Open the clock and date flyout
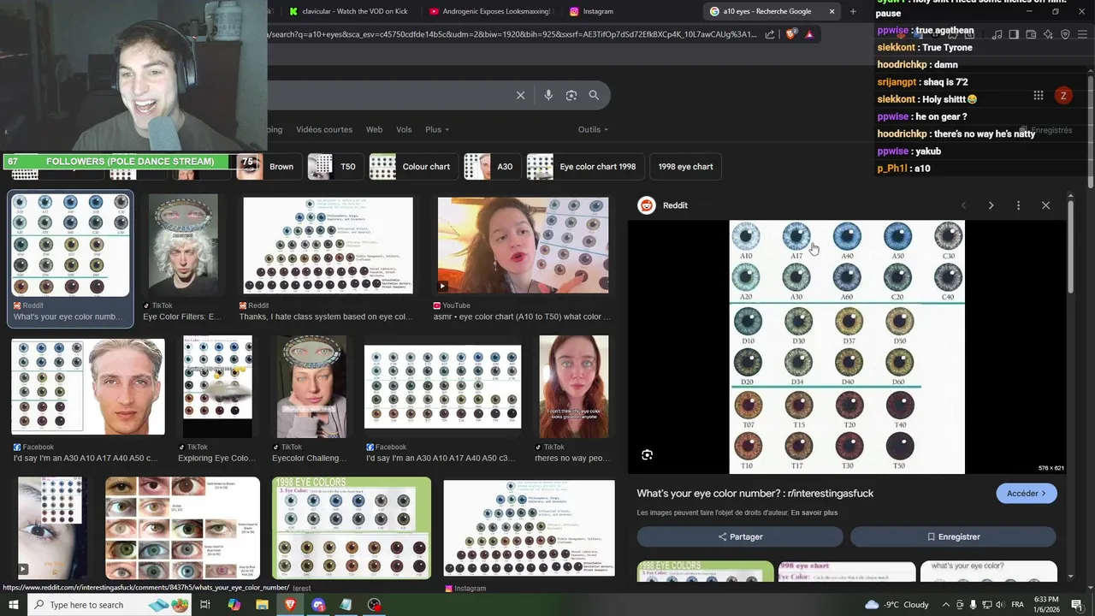 click(x=1046, y=605)
